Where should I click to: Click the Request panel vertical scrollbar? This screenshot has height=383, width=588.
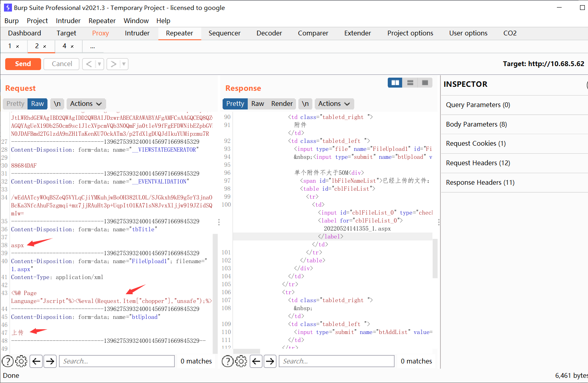[x=215, y=294]
